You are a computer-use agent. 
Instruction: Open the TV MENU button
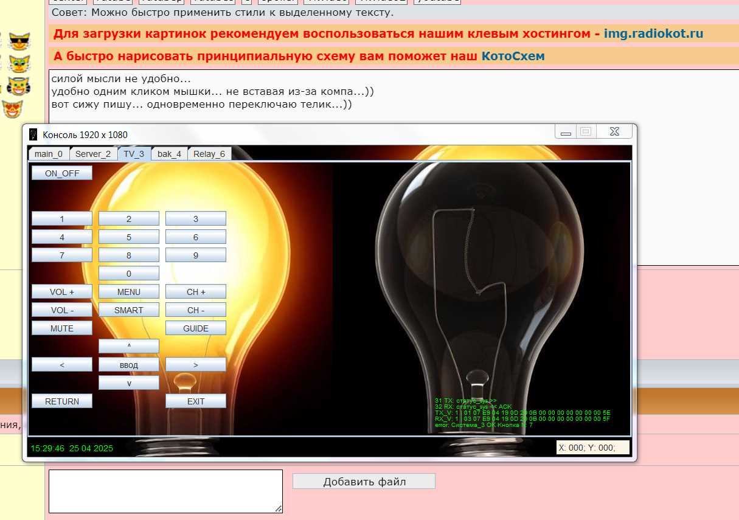coord(129,292)
